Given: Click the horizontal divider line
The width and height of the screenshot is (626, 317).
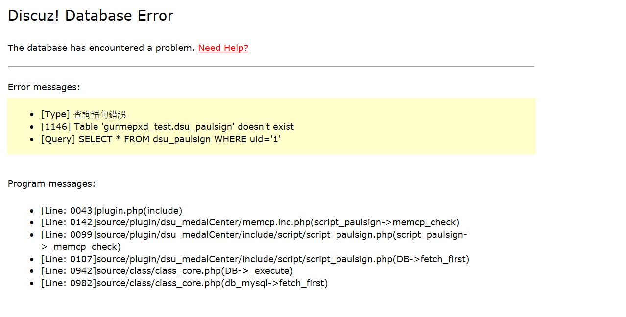Looking at the screenshot, I should pyautogui.click(x=271, y=67).
